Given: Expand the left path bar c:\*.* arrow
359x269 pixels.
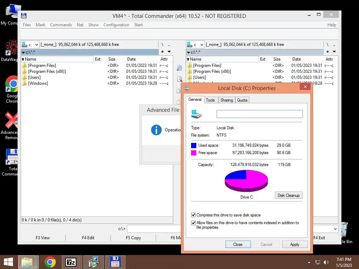Looking at the screenshot, I should click(23, 53).
